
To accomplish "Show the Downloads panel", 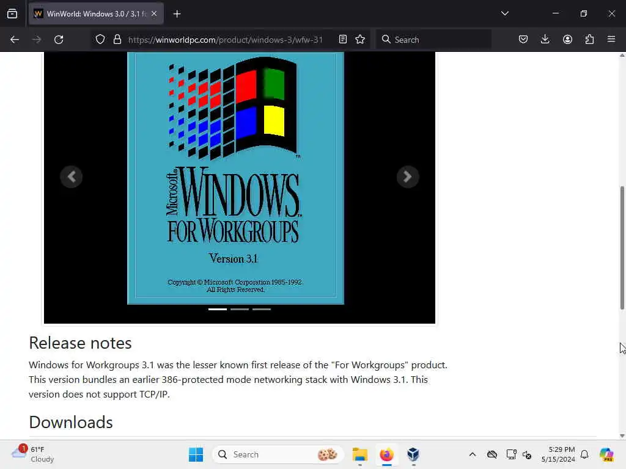I will pos(545,40).
